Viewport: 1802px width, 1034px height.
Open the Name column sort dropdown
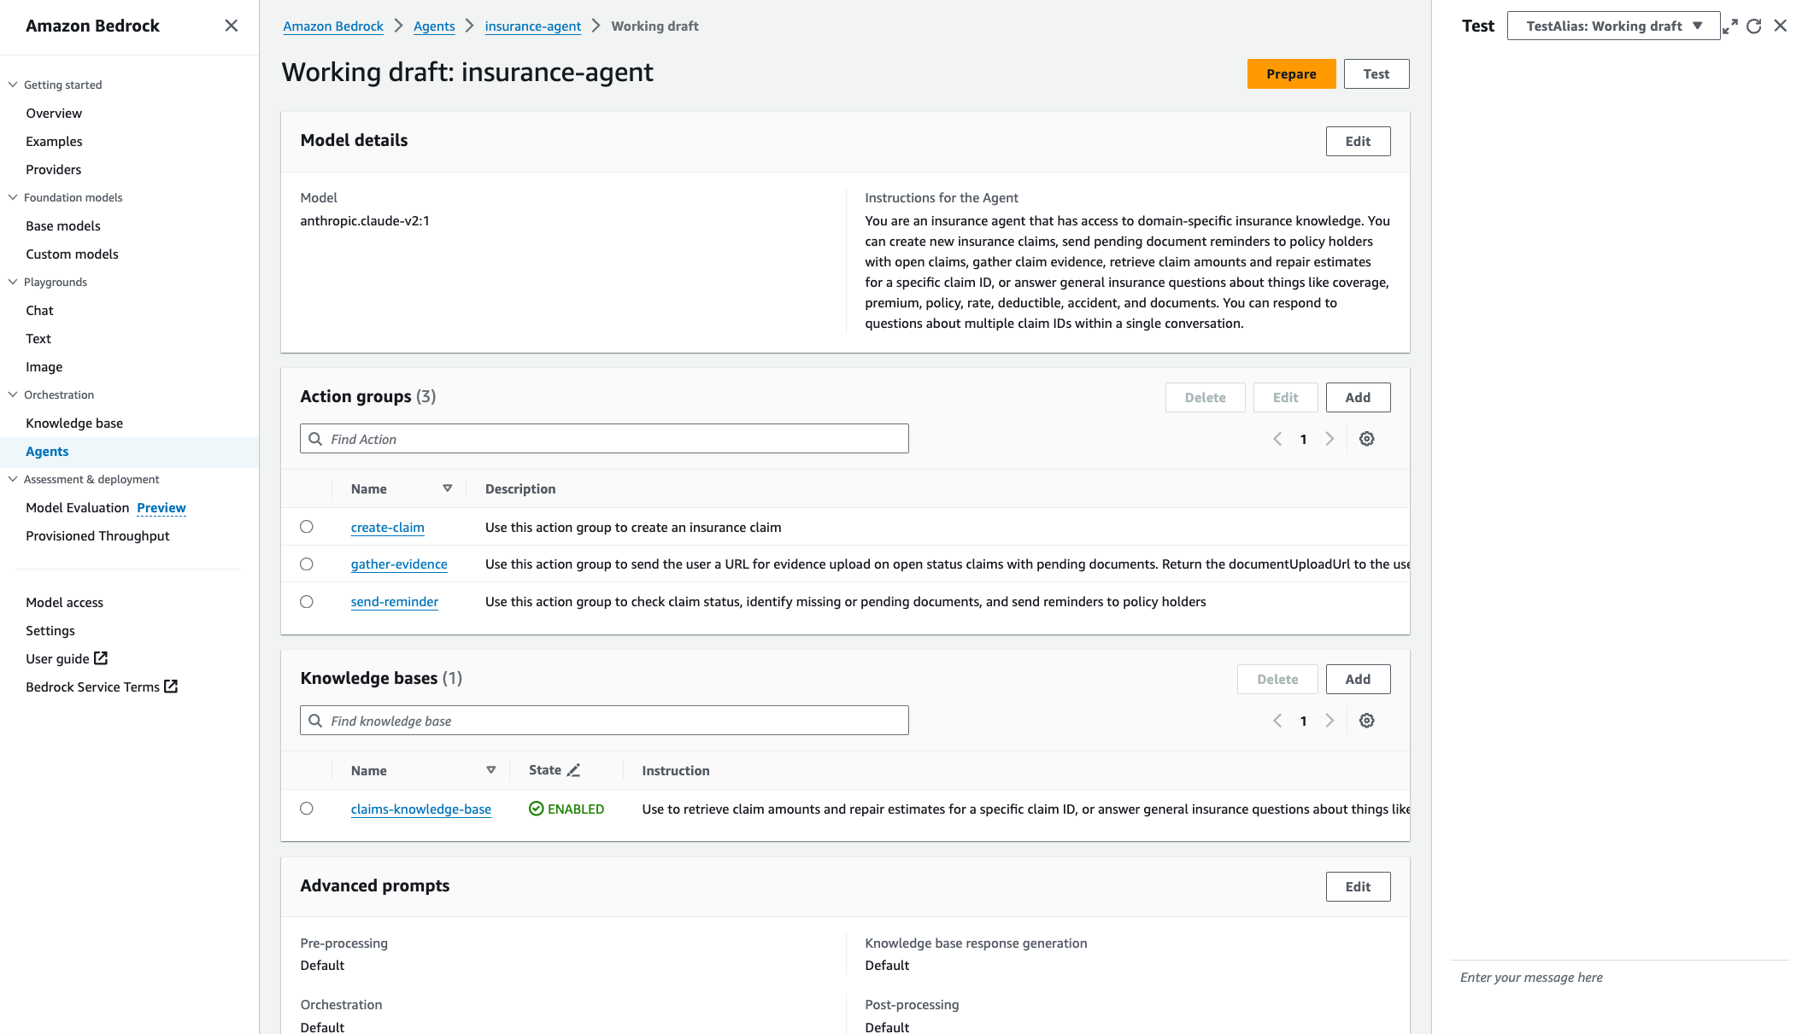tap(448, 488)
